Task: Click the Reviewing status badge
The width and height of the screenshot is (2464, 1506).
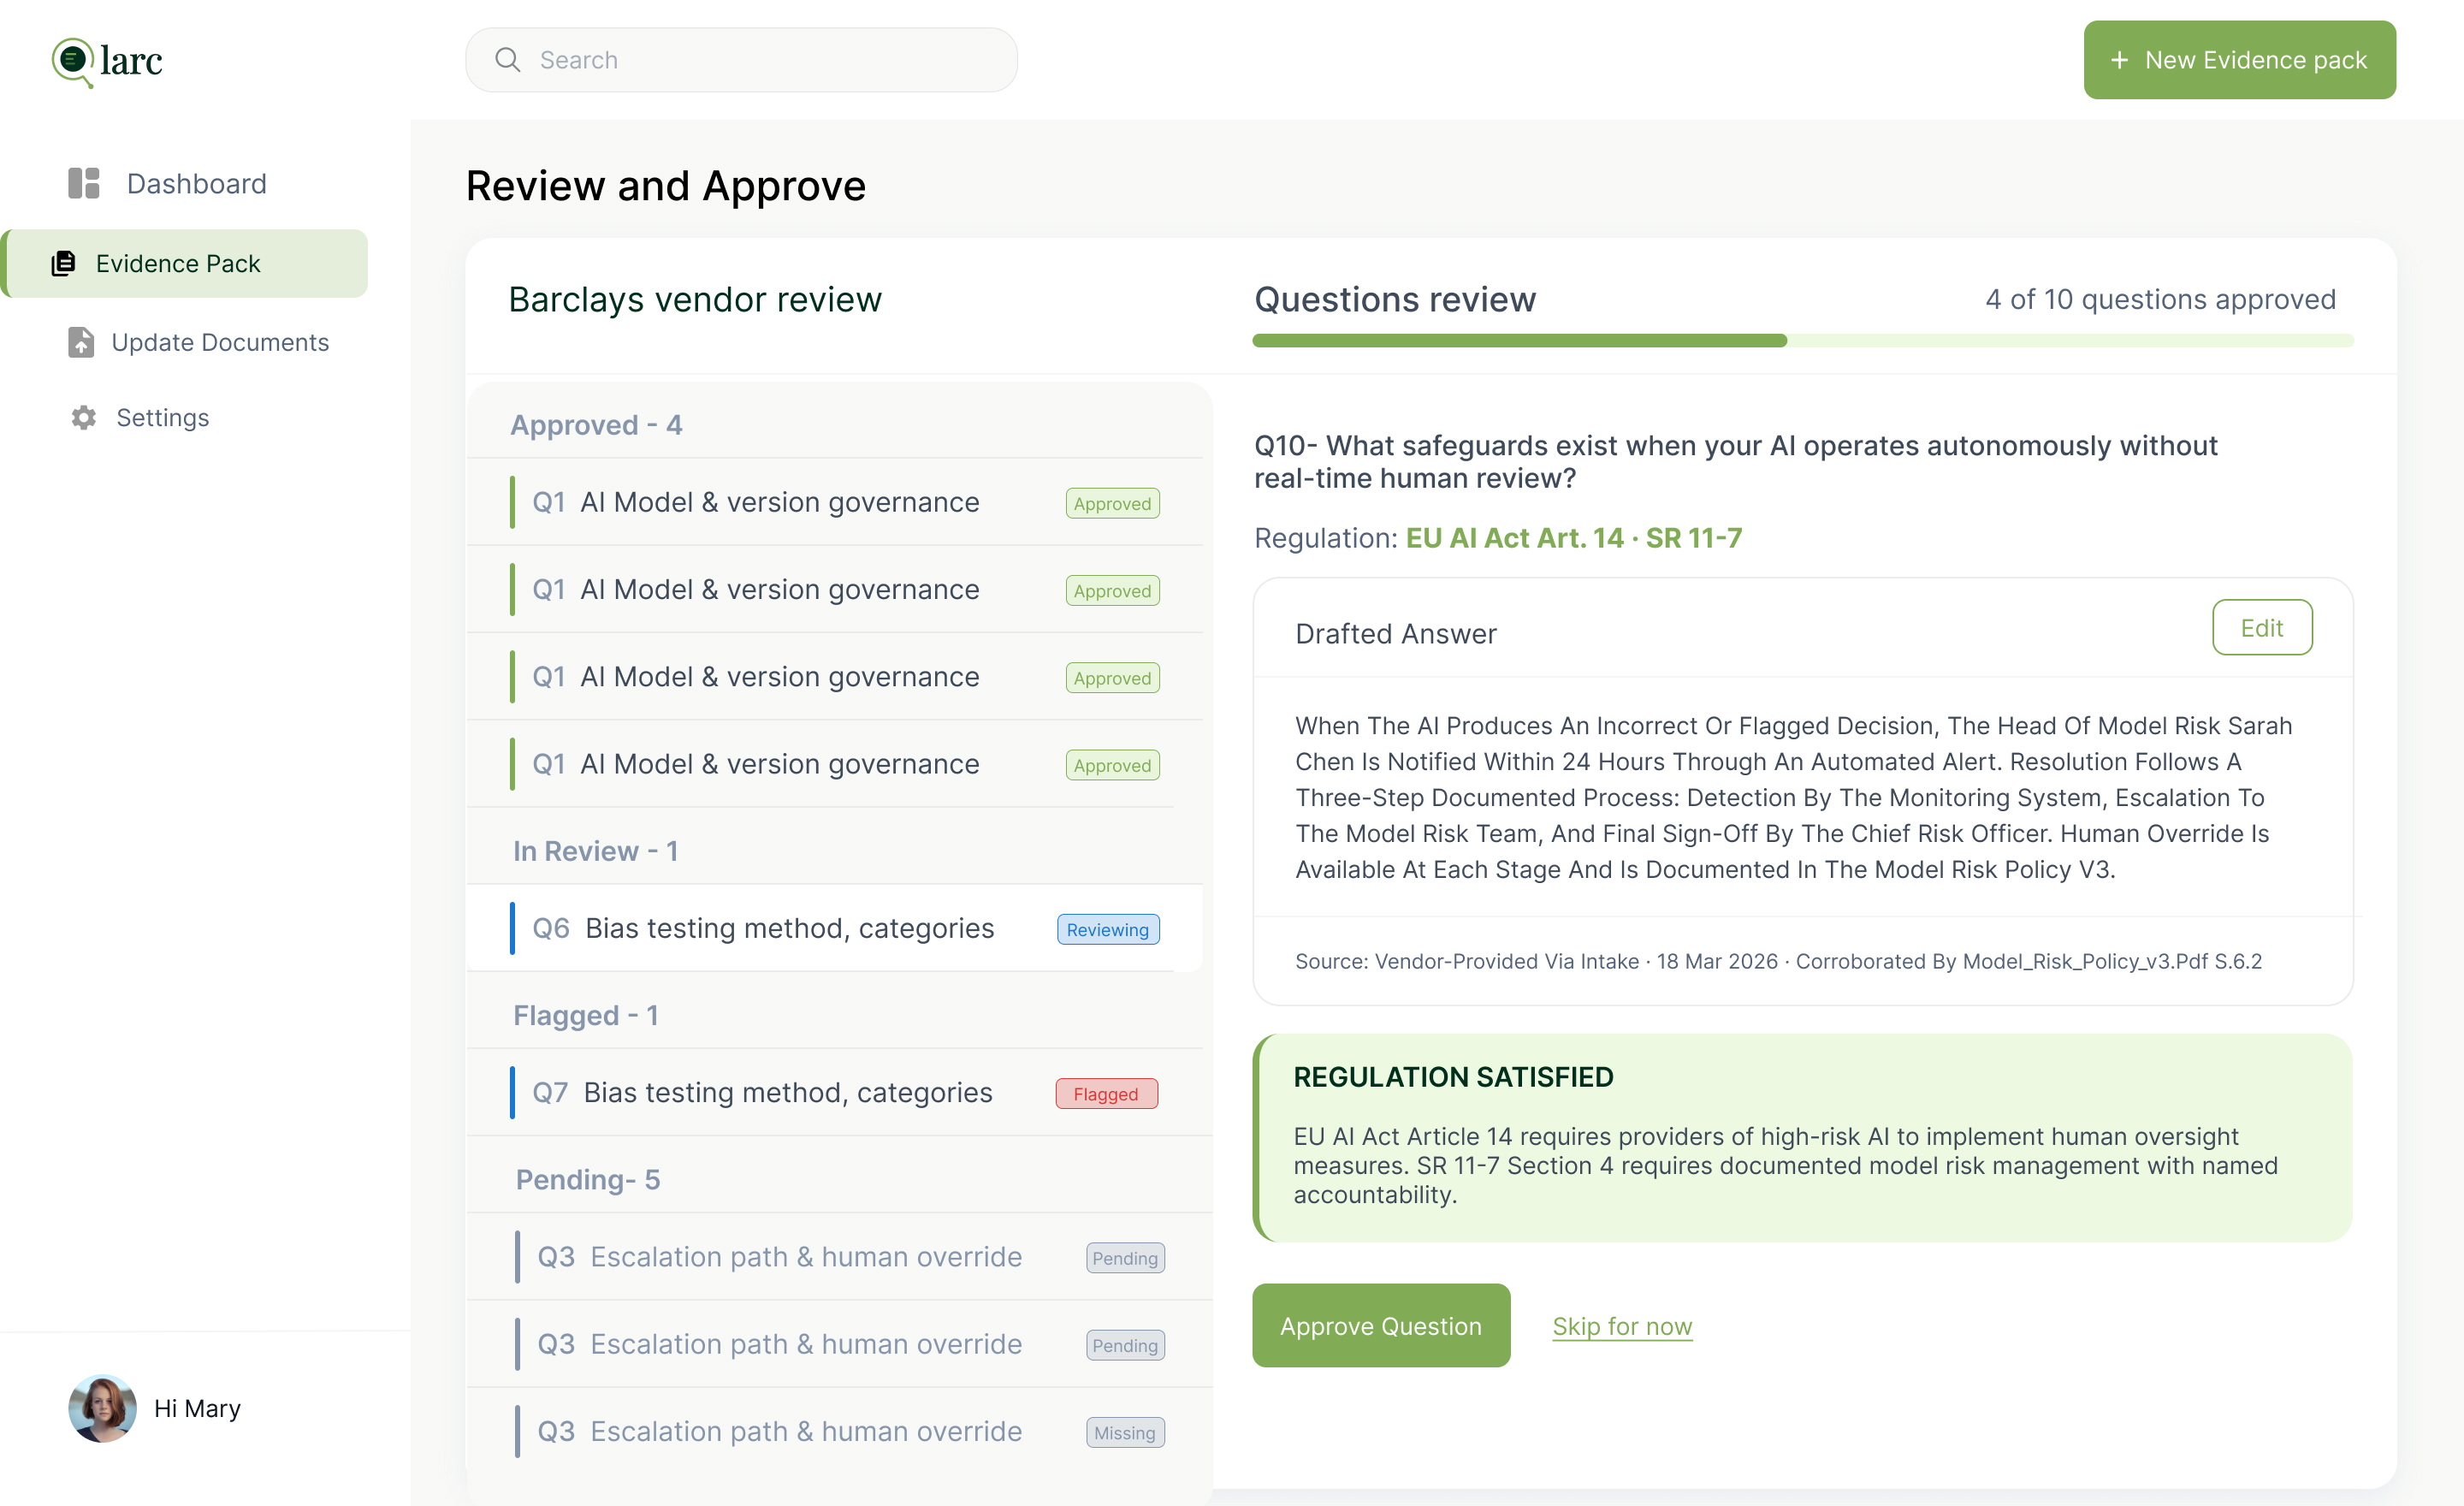Action: 1108,929
